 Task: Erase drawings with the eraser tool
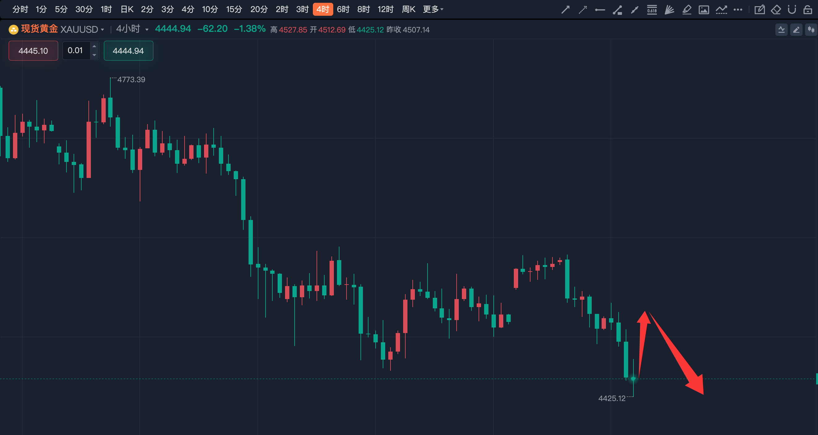tap(776, 10)
